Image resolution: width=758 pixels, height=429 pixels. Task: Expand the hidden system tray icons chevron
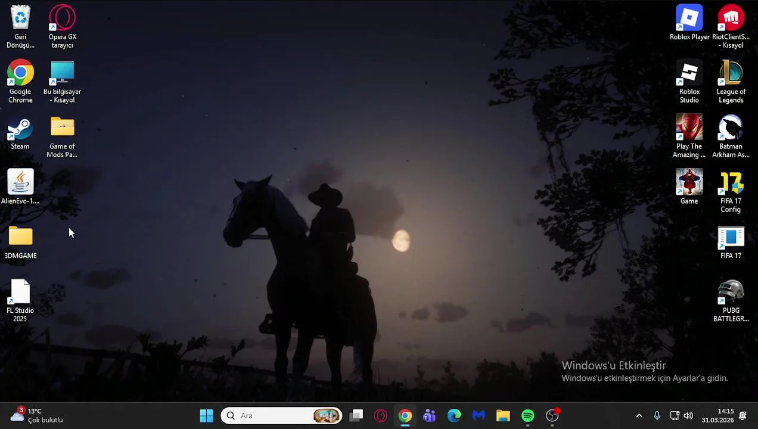click(639, 416)
